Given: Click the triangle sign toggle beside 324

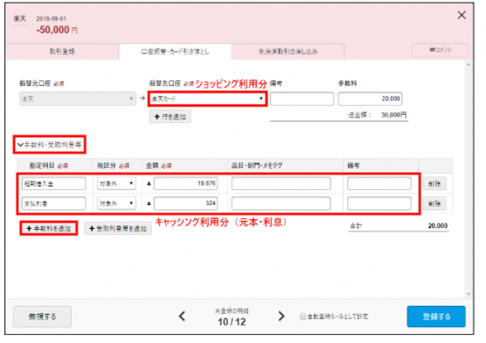Looking at the screenshot, I should (x=148, y=203).
